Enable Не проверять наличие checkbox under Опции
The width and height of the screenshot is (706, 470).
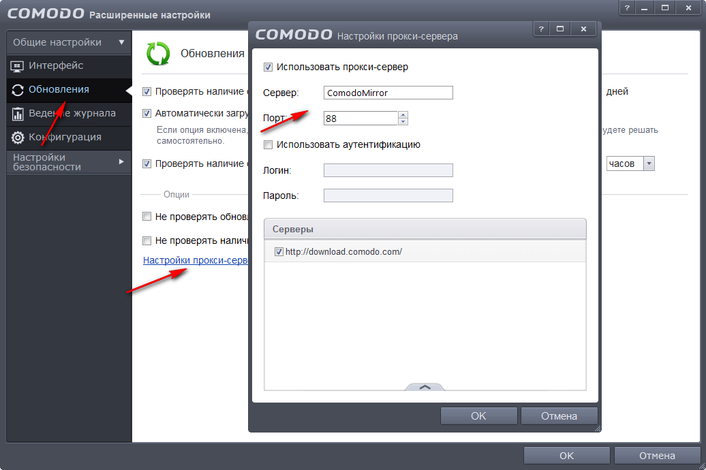point(147,241)
